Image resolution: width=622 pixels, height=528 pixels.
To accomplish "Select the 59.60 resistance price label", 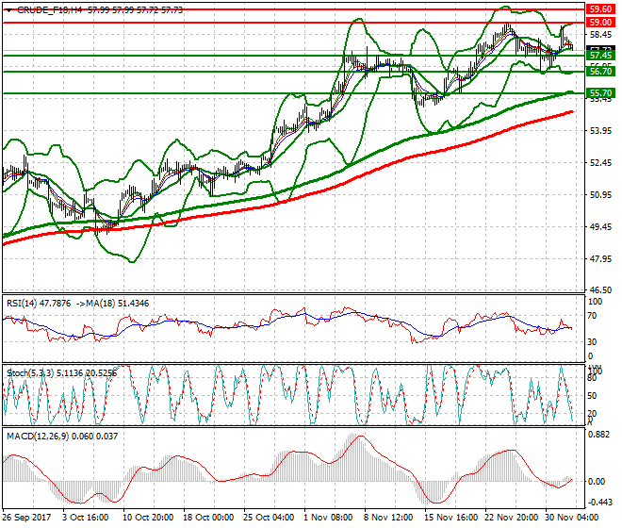I will pos(600,9).
